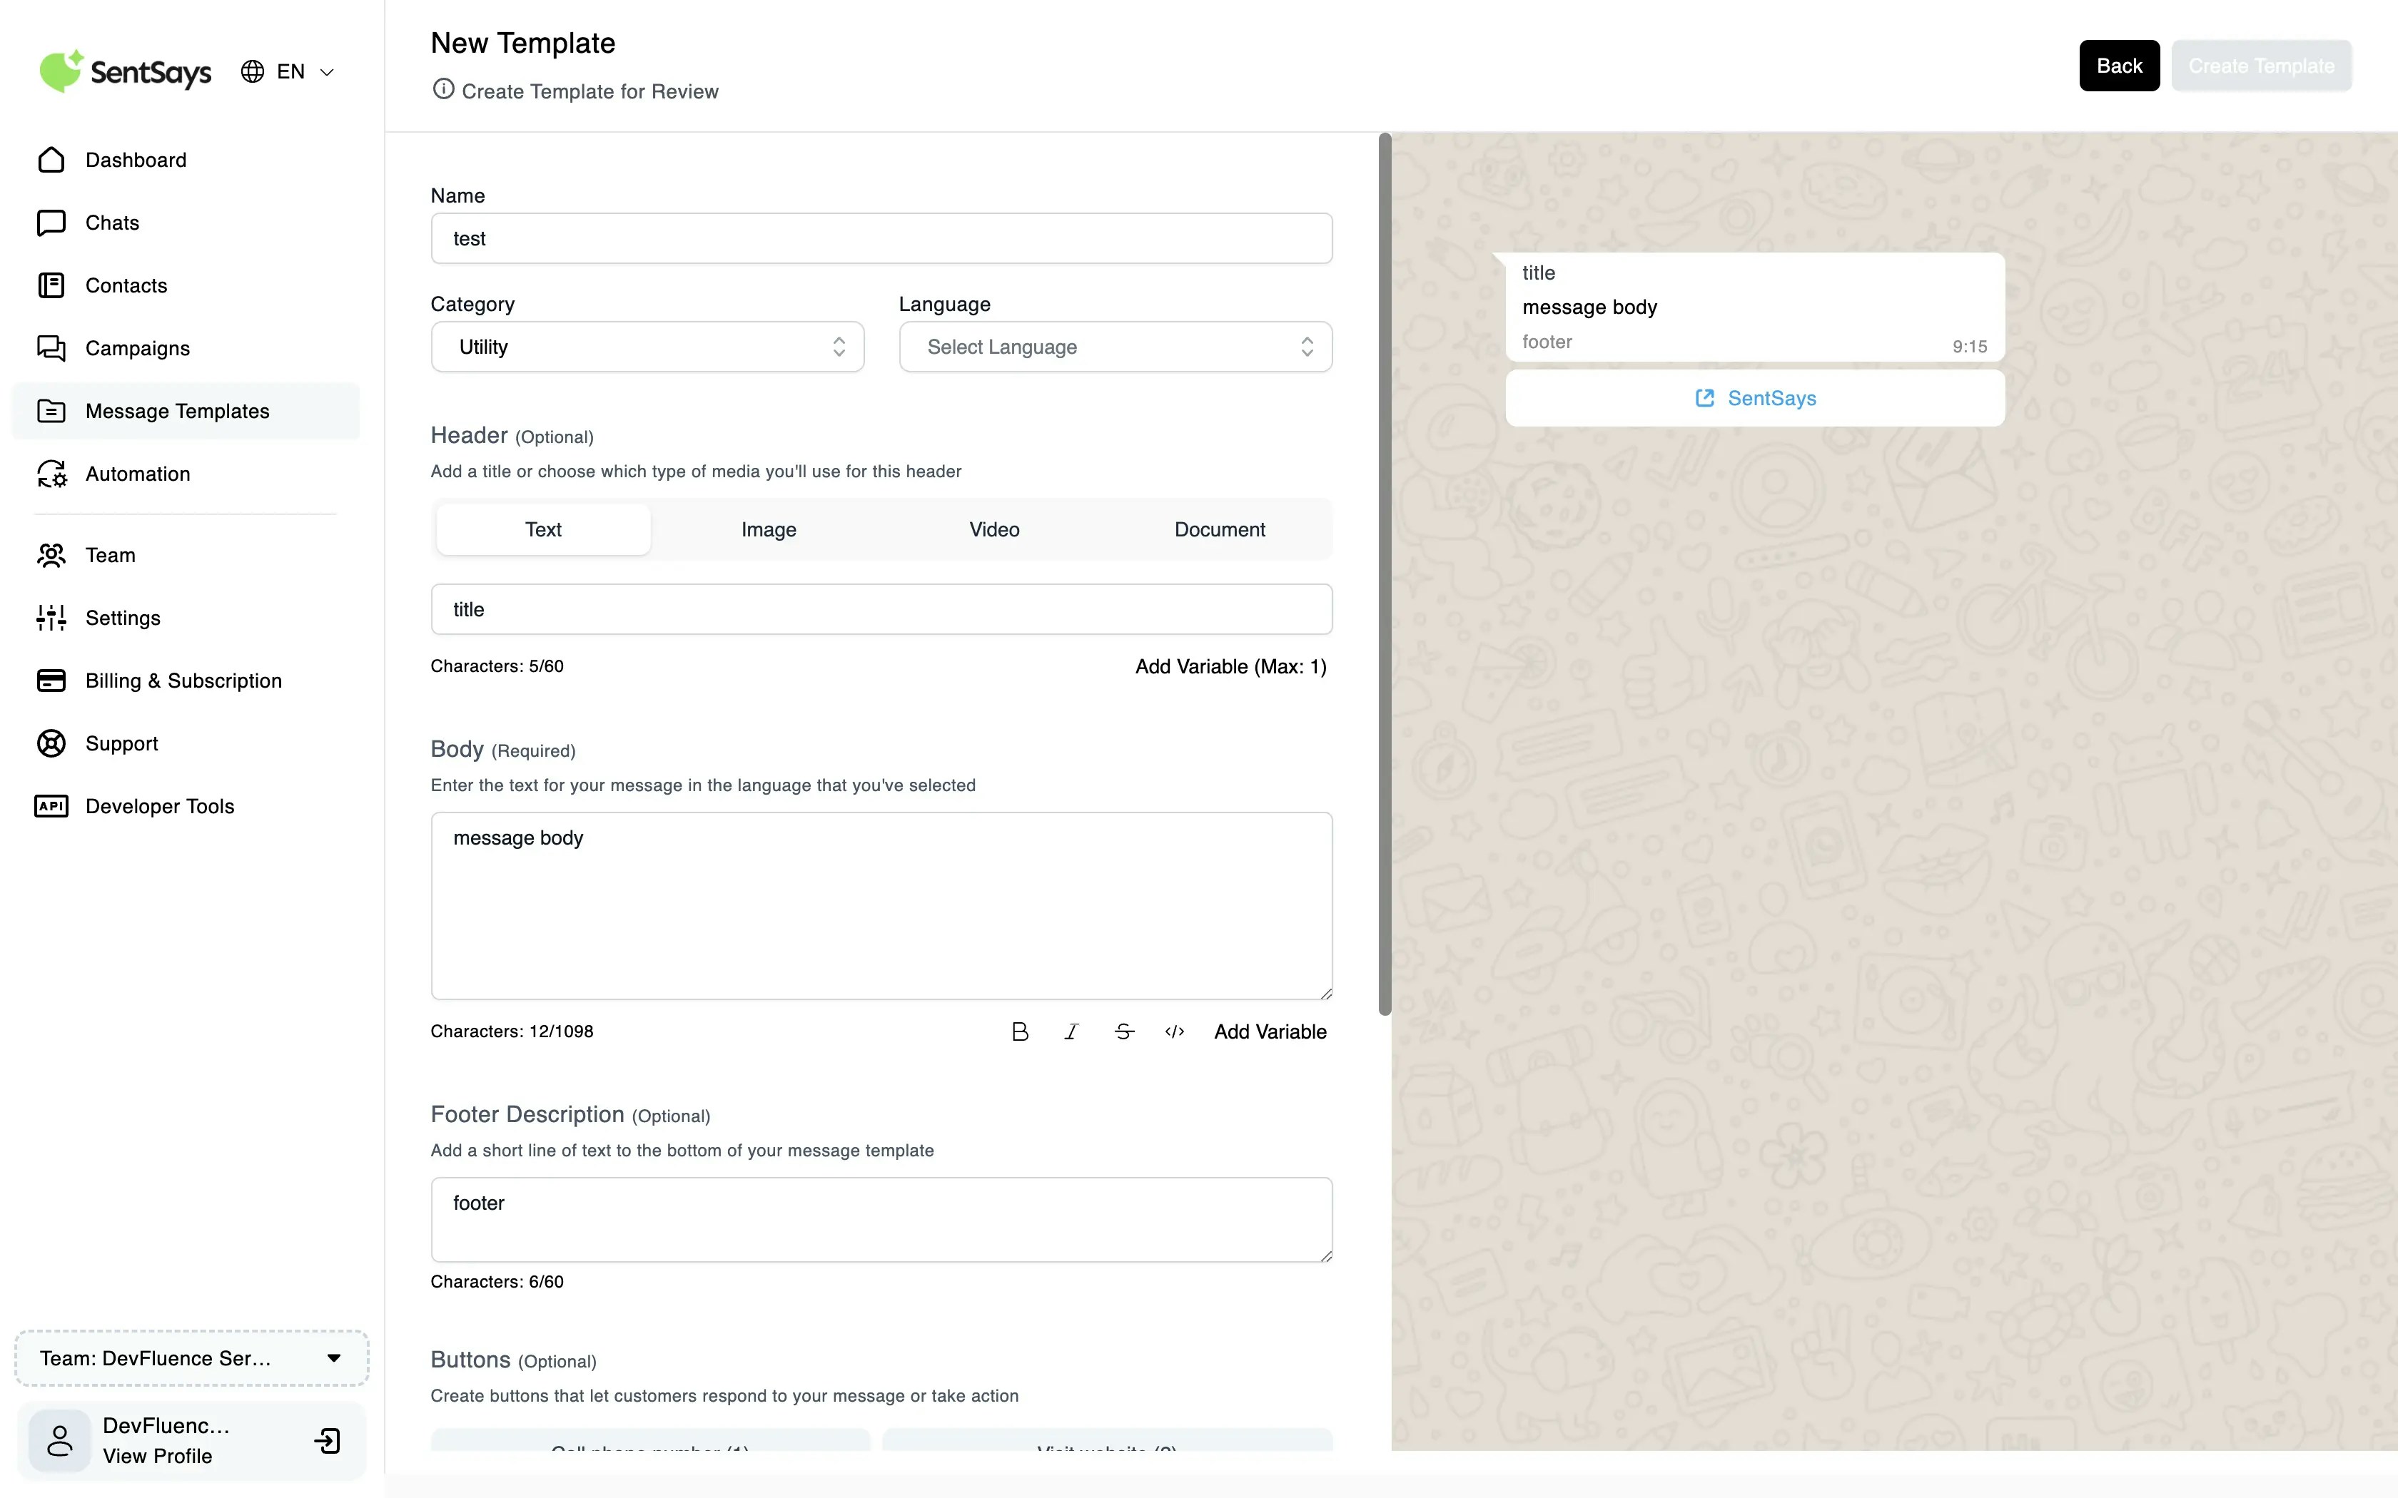
Task: Open the EN language switcher
Action: pyautogui.click(x=288, y=71)
